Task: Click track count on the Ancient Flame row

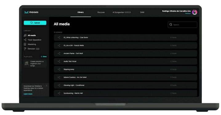Action: coord(173,54)
